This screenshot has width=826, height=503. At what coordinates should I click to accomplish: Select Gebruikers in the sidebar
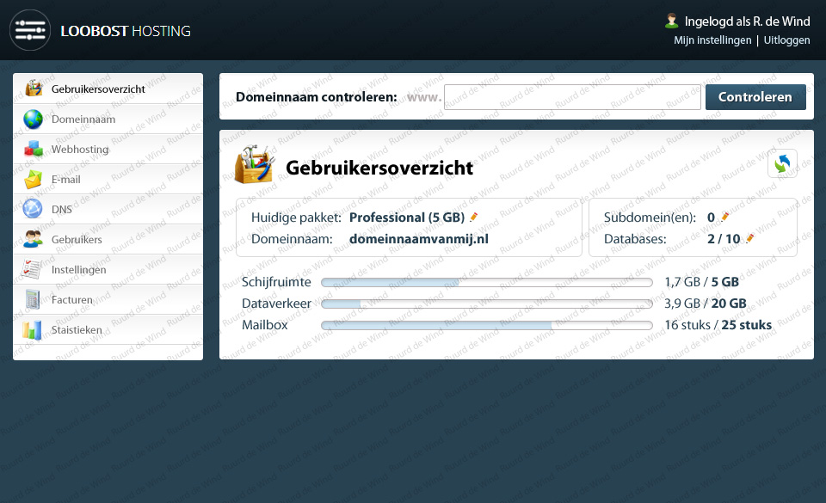[x=108, y=239]
